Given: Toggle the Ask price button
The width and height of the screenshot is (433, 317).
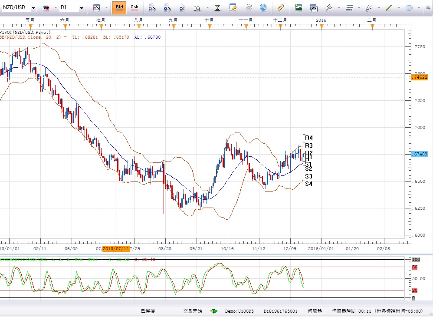Looking at the screenshot, I should tap(134, 7).
